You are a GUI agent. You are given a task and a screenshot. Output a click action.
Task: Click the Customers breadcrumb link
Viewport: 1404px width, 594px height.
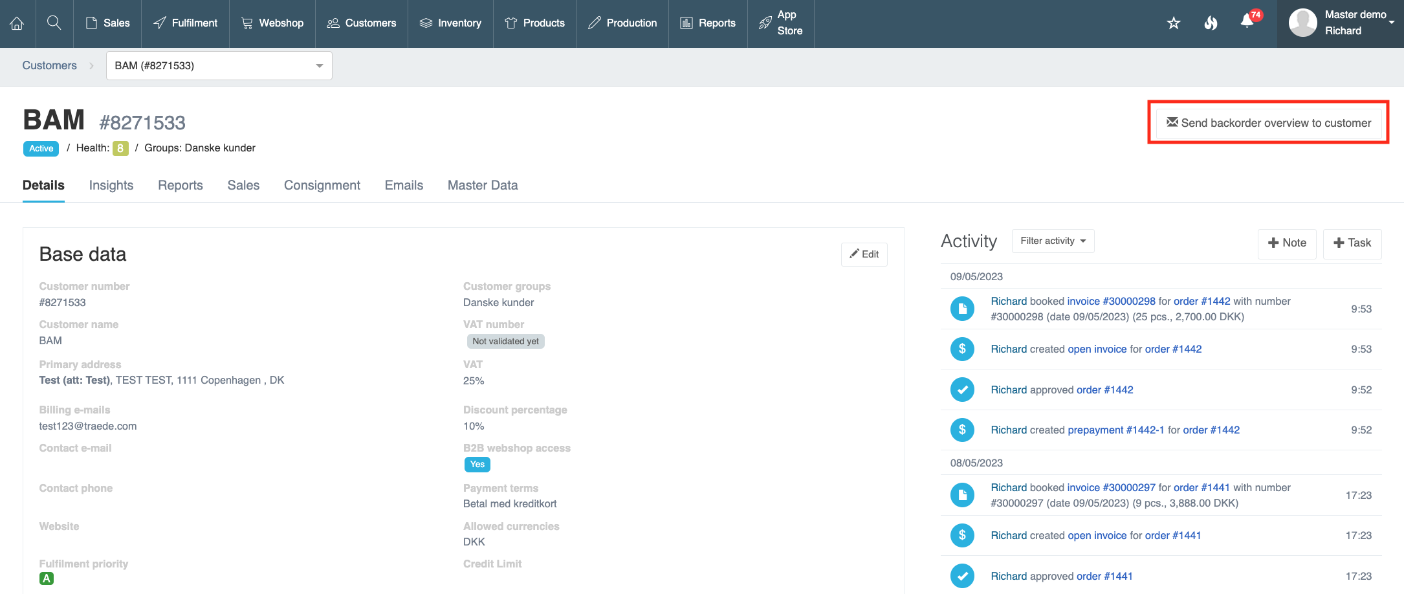(x=50, y=65)
